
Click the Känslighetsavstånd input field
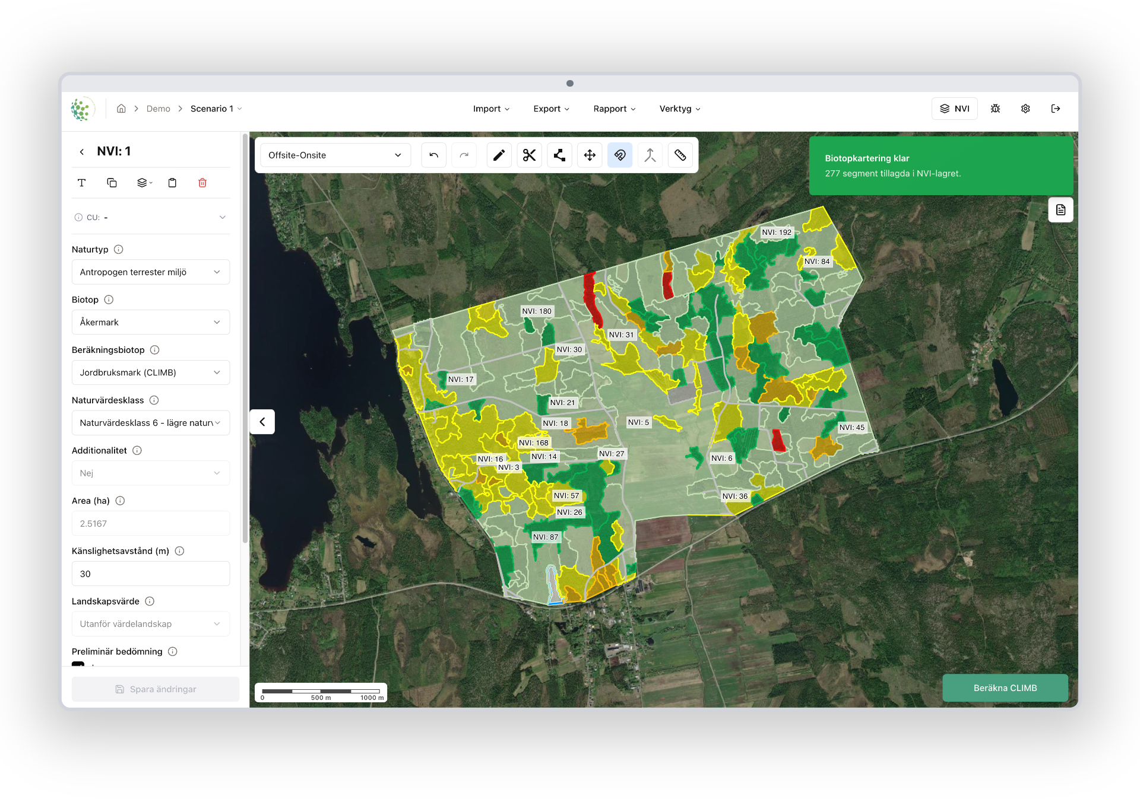click(151, 574)
